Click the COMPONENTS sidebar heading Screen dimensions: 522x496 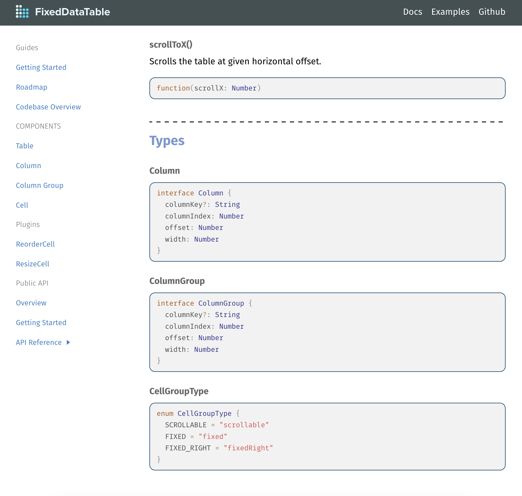click(x=38, y=126)
